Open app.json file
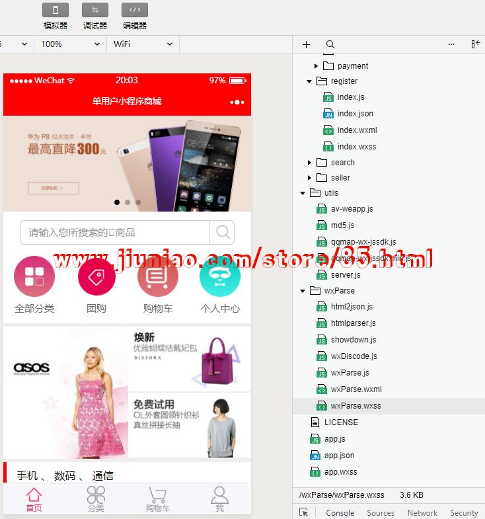The image size is (485, 519). pyautogui.click(x=332, y=456)
